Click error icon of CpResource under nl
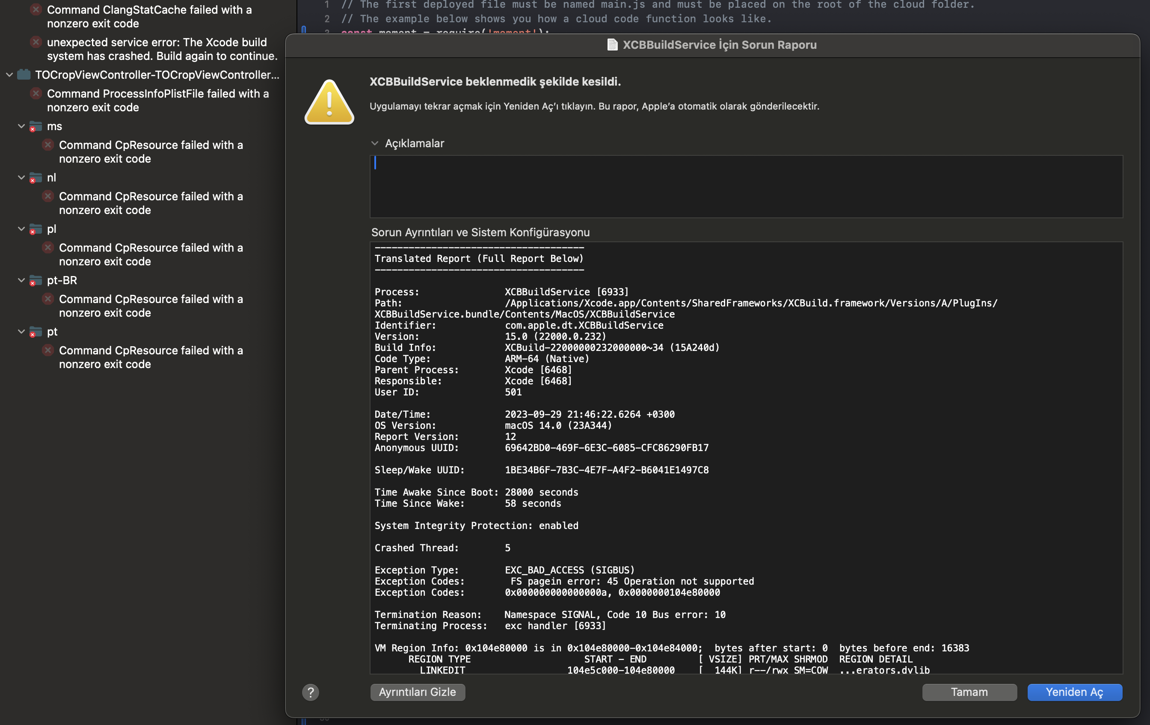The width and height of the screenshot is (1150, 725). click(x=48, y=196)
